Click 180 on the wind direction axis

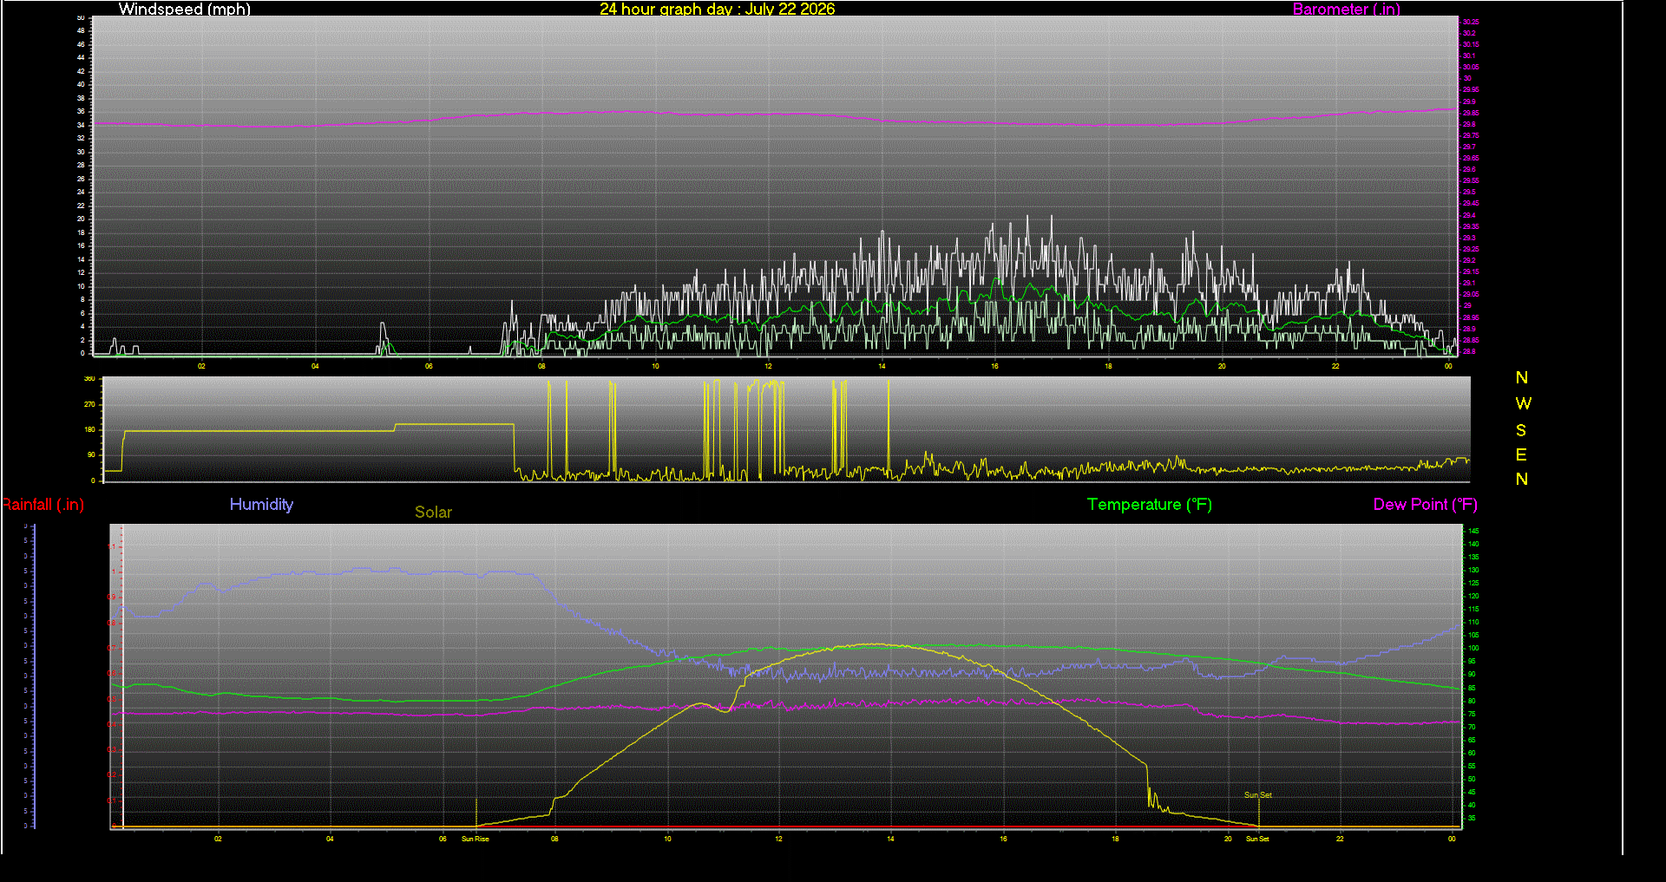tap(89, 429)
